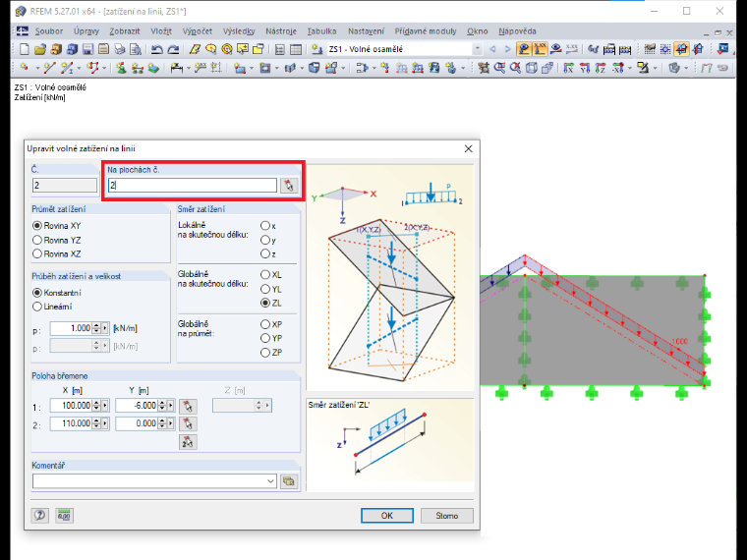
Task: Open the Výpočet menu
Action: pos(198,31)
